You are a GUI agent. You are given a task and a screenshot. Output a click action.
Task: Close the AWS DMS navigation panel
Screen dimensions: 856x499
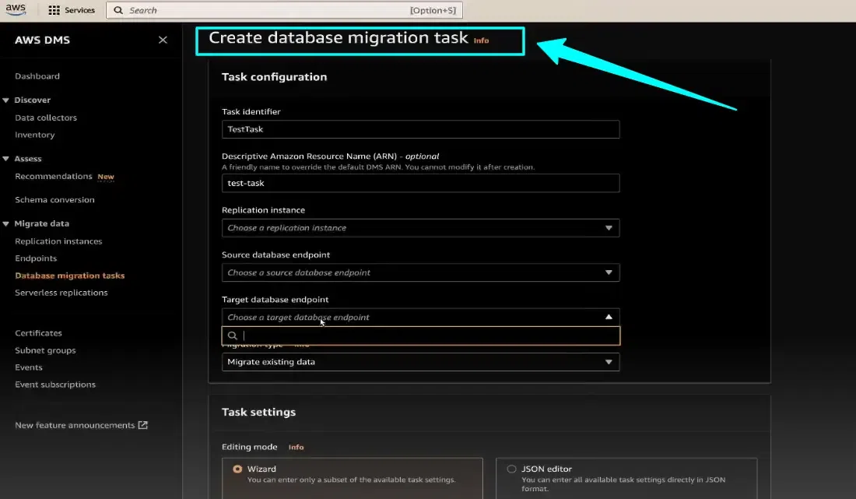(x=163, y=40)
